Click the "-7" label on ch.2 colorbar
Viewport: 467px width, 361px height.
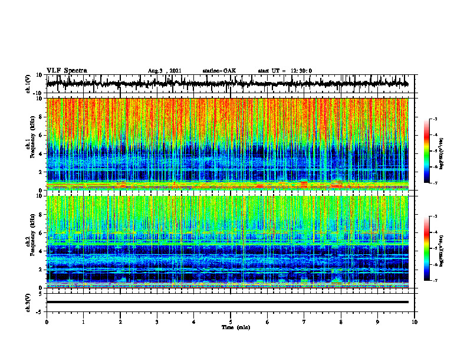(435, 280)
